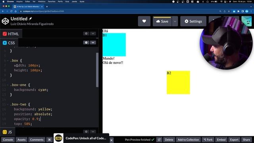
Task: Dismiss the CodePen PRO promo banner
Action: point(111,140)
